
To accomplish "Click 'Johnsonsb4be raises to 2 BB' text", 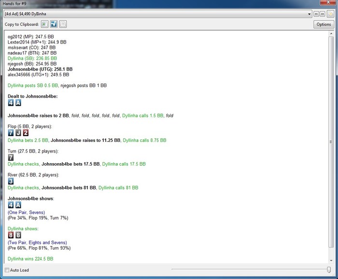I will coord(38,116).
